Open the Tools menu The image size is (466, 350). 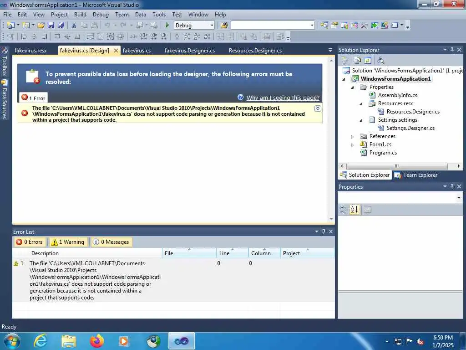159,14
